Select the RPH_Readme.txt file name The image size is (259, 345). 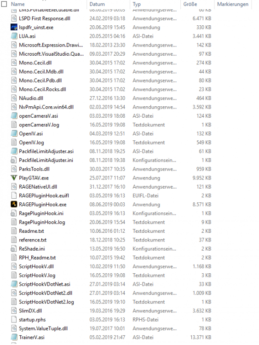point(37,258)
